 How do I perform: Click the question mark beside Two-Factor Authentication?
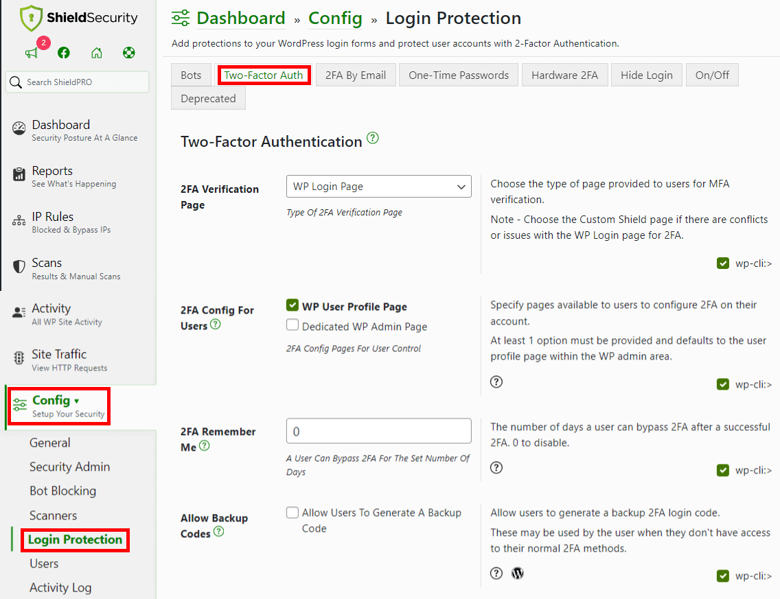[372, 138]
